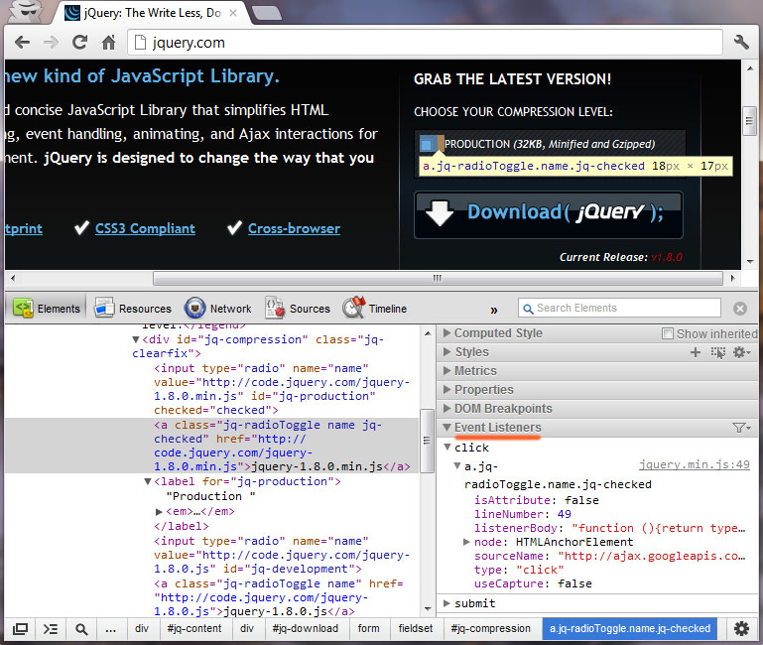Open the CSS3 Compliant link
The height and width of the screenshot is (645, 763).
145,228
